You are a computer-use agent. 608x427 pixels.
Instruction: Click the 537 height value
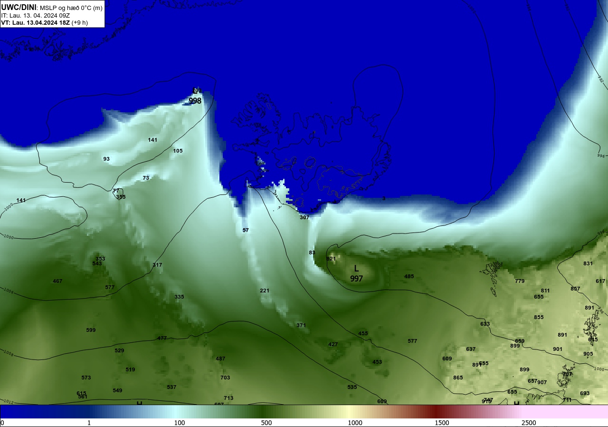[171, 387]
